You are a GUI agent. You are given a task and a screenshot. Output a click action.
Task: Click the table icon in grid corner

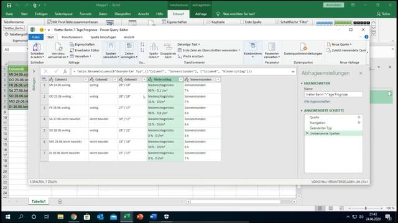44,79
